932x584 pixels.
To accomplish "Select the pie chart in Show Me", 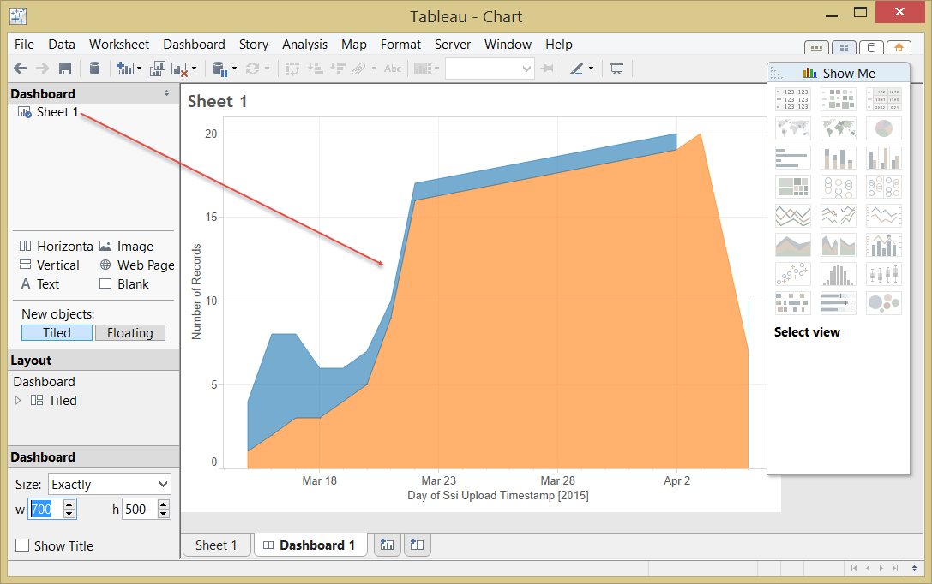I will pyautogui.click(x=884, y=128).
